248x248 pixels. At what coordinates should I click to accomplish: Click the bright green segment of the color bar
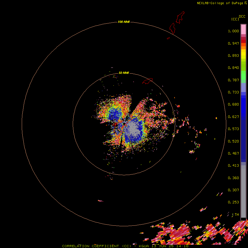pos(243,75)
